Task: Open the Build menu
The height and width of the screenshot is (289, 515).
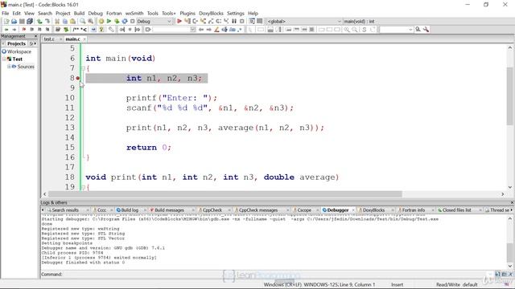Action: click(x=79, y=13)
